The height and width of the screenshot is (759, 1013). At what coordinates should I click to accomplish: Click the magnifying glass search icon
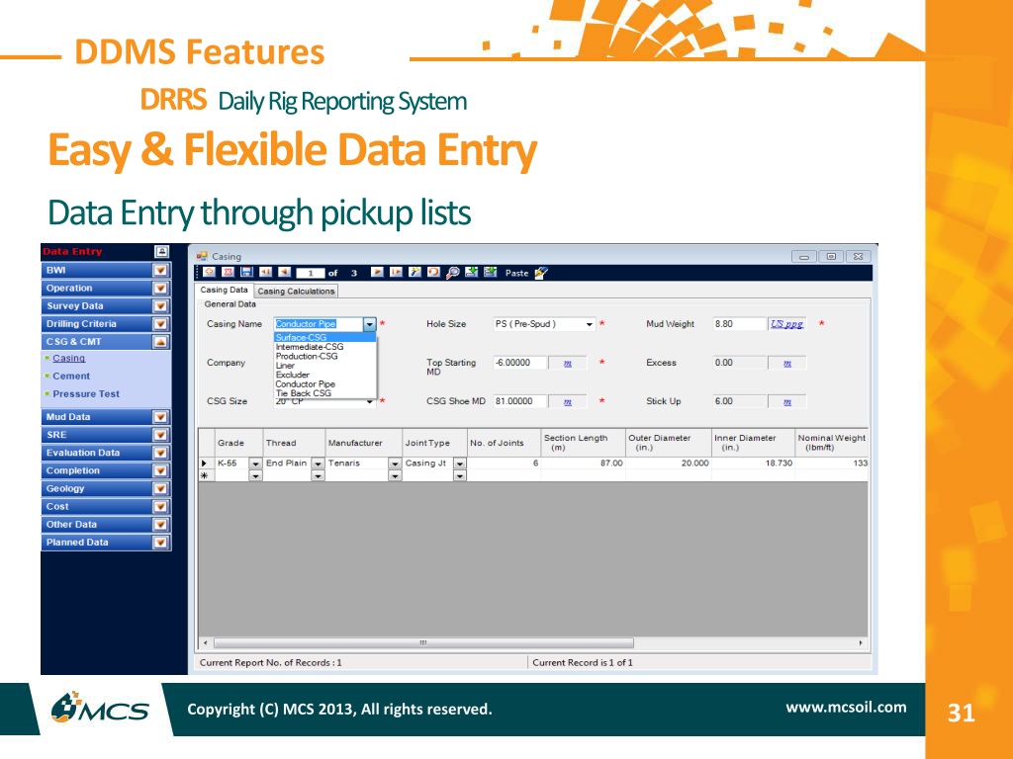point(453,273)
